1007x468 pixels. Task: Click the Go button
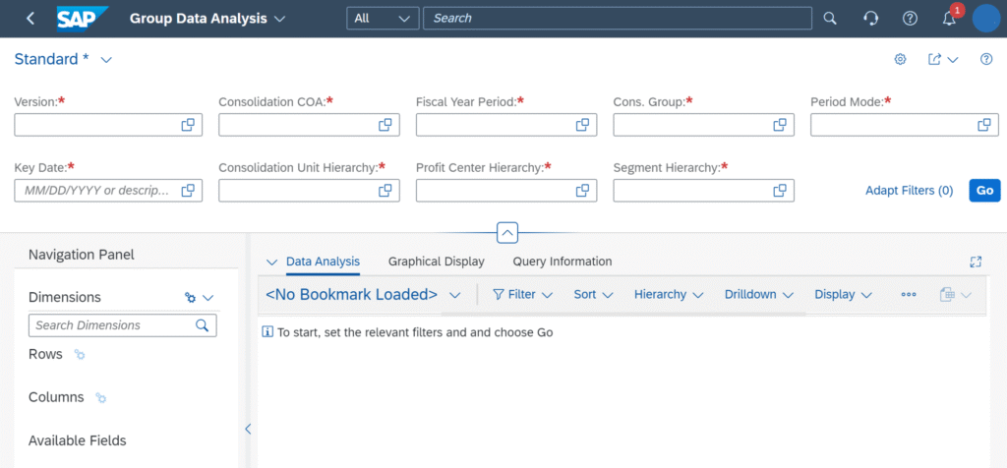(x=984, y=191)
